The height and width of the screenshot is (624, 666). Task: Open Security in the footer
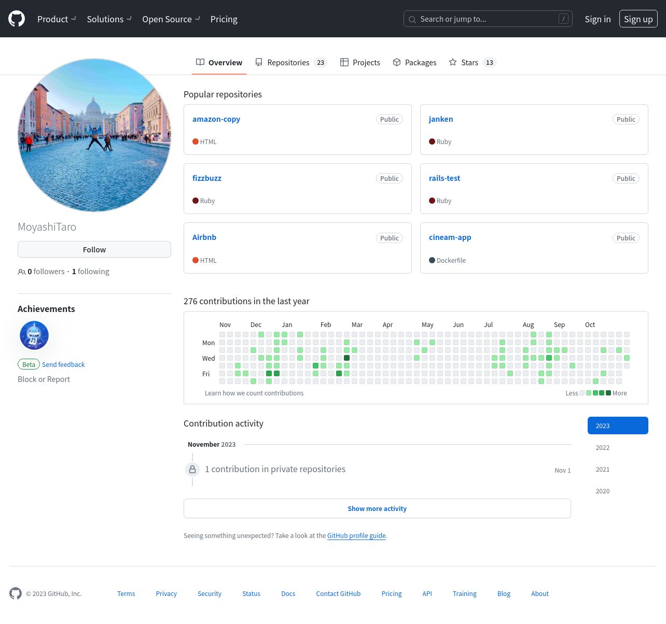tap(210, 594)
